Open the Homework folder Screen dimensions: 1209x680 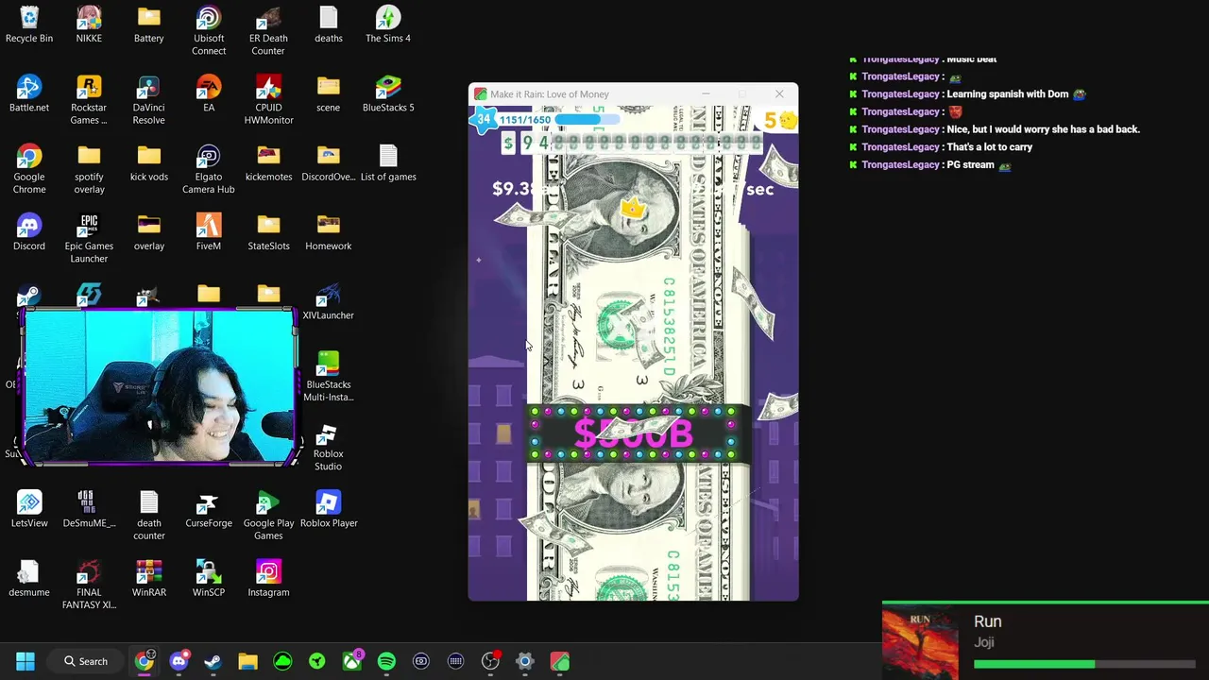tap(329, 232)
